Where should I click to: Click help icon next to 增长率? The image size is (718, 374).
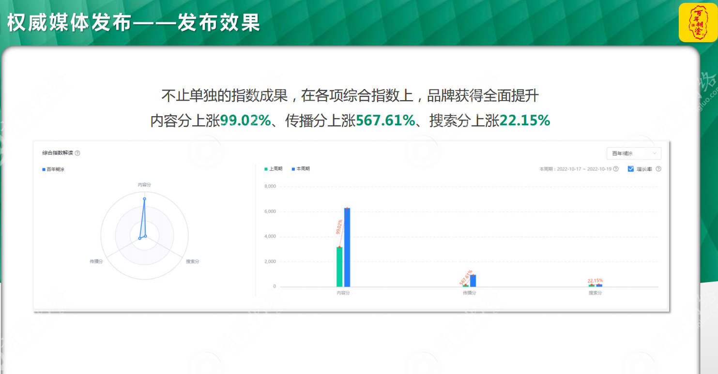(x=658, y=169)
